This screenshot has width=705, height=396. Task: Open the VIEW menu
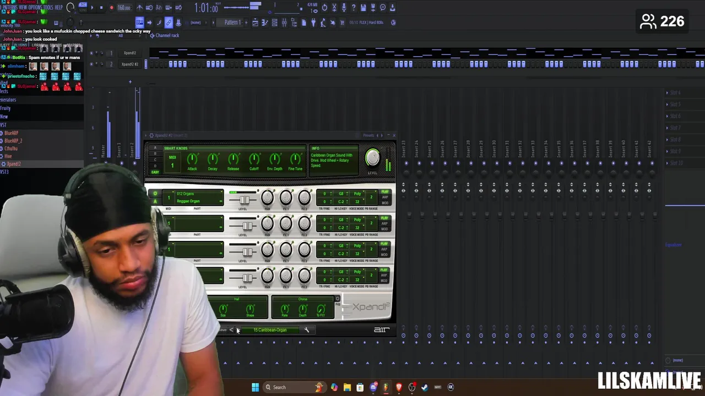click(x=23, y=7)
